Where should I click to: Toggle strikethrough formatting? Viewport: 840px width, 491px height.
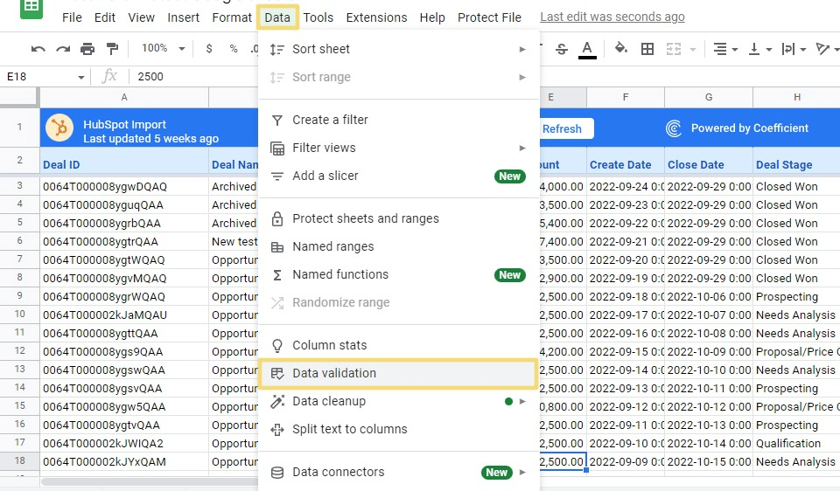pos(562,49)
